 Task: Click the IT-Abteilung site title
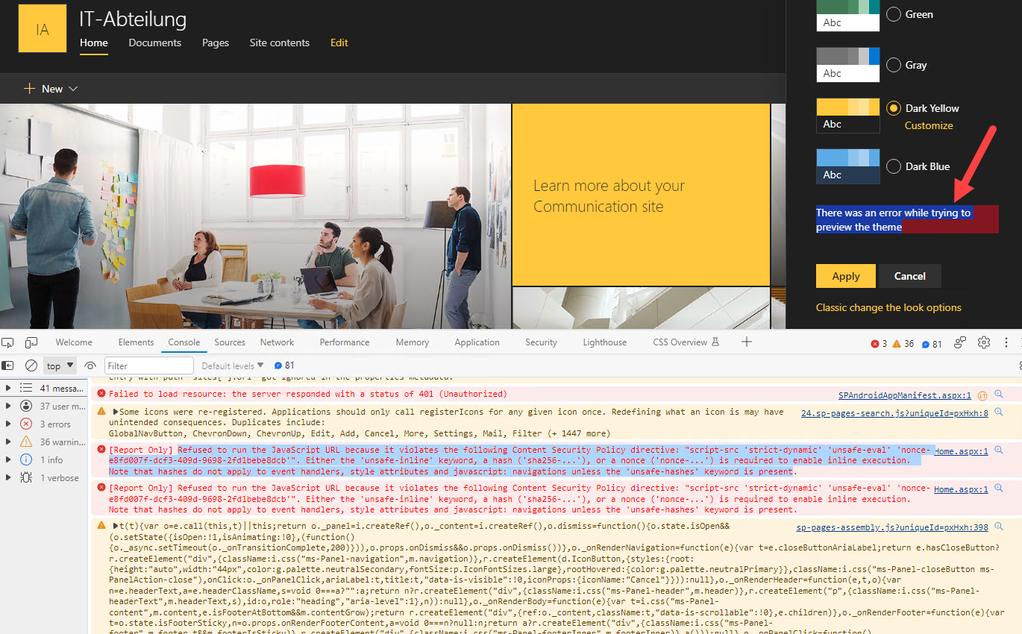(x=133, y=19)
